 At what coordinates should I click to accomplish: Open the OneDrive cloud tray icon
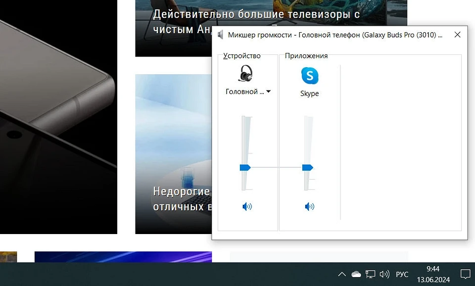pos(356,274)
